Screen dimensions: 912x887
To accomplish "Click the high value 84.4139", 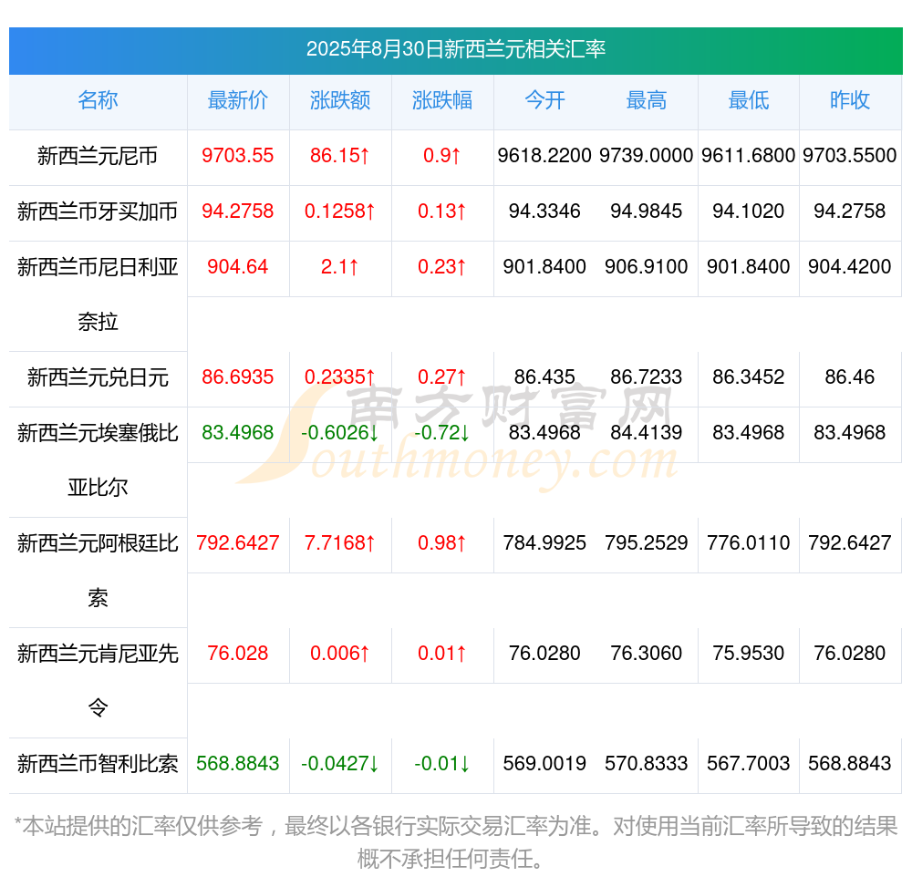I will pos(647,432).
